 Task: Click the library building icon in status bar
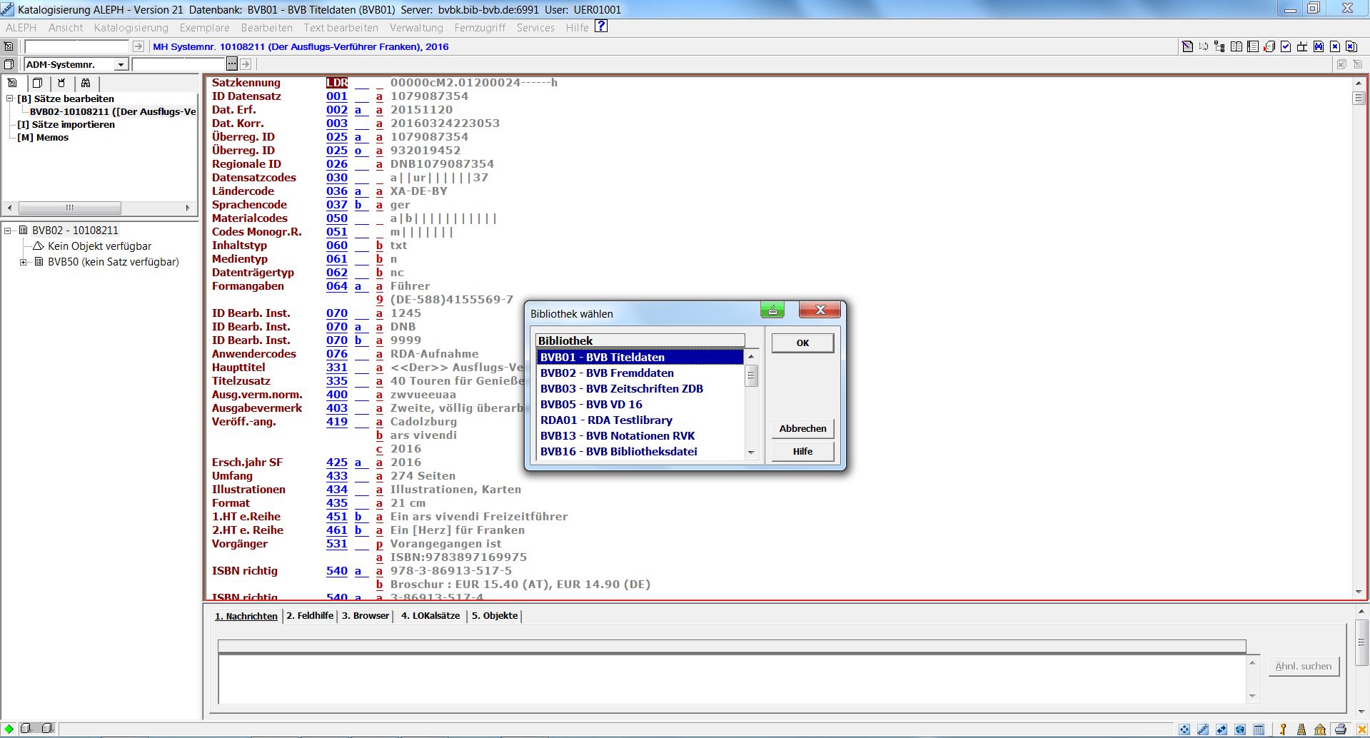1320,729
